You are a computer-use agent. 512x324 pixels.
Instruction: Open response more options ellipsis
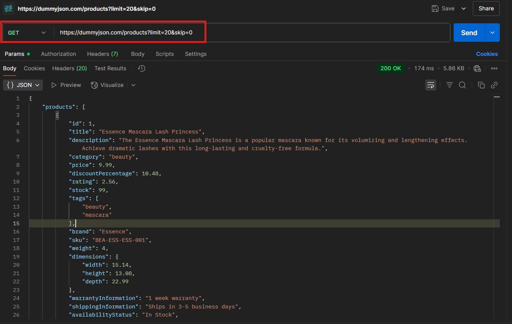coord(494,68)
